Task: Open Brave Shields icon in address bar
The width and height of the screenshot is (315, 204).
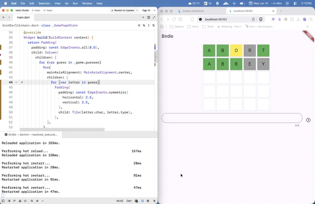Action: 261,19
